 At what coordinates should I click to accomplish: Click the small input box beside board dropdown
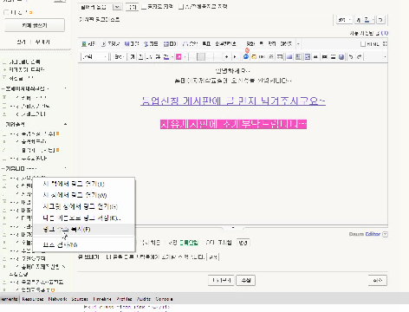pos(132,7)
